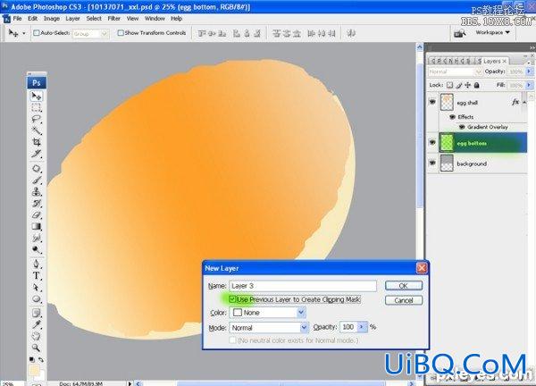The width and height of the screenshot is (536, 386).
Task: Select the Clone Stamp tool
Action: [x=37, y=192]
